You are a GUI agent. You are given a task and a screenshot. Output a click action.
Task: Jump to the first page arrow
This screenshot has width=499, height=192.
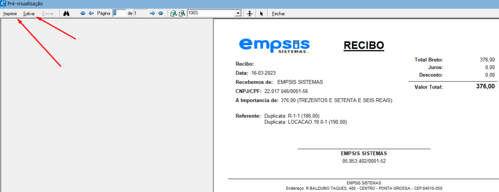[83, 13]
